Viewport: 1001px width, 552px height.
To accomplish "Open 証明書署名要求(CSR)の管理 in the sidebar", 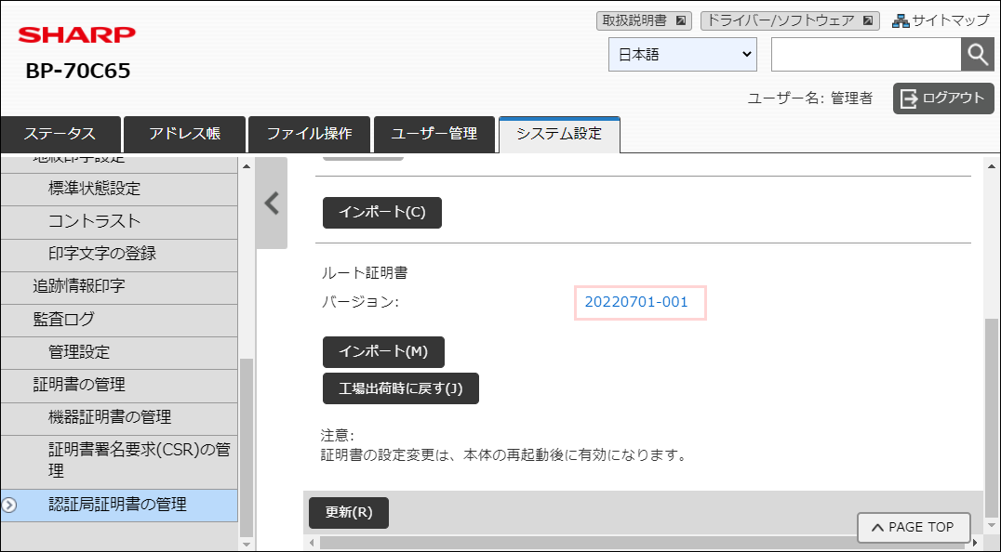I will point(119,461).
